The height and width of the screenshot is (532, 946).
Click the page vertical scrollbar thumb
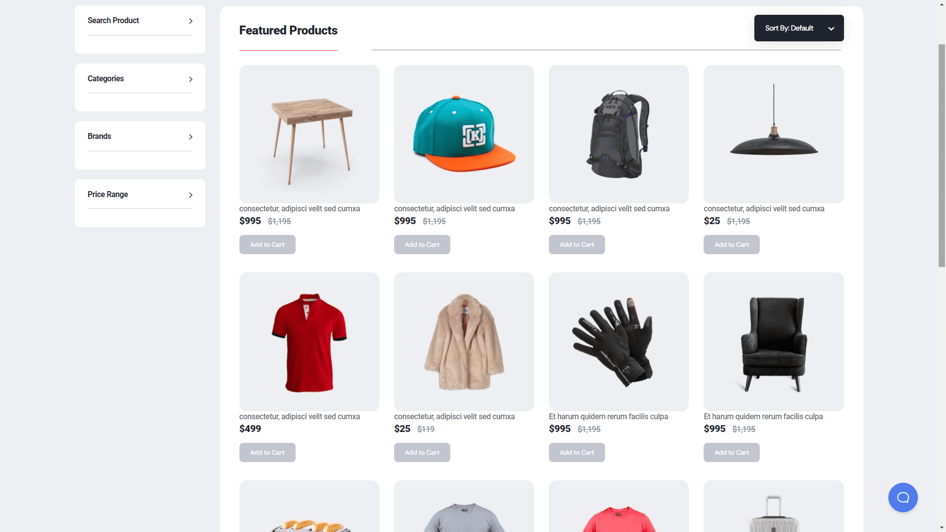coord(942,155)
